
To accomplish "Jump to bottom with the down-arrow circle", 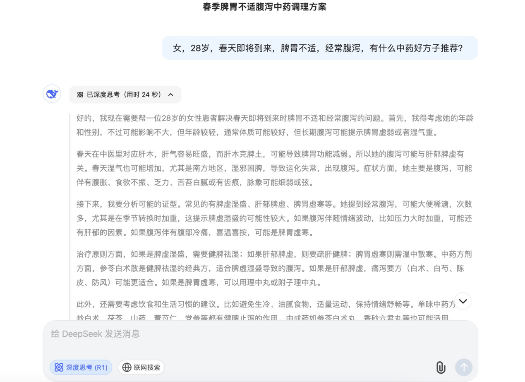I will pos(463,301).
